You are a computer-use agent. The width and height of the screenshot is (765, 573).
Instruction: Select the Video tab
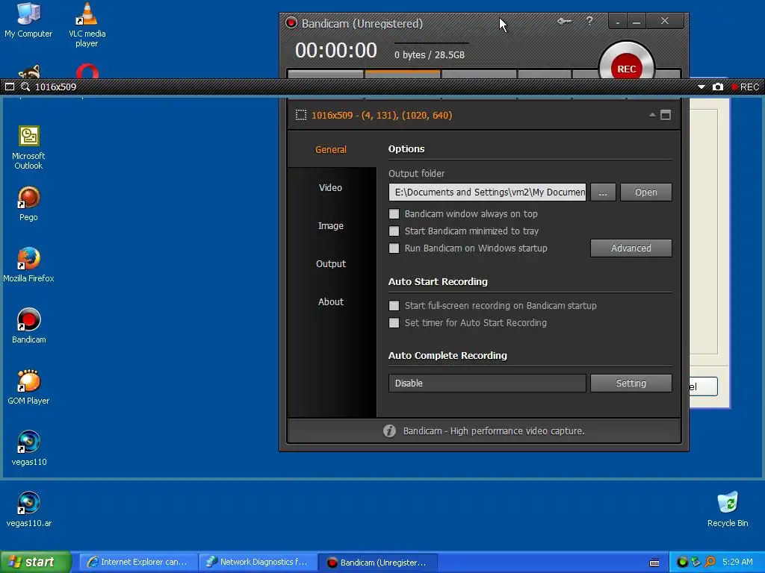click(x=331, y=187)
